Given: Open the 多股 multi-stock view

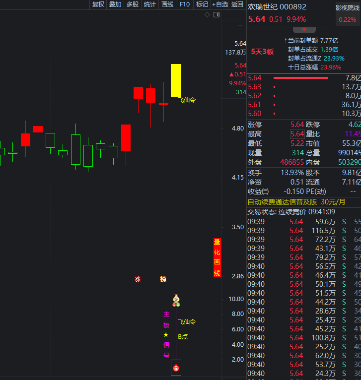Looking at the screenshot, I should click(x=133, y=4).
